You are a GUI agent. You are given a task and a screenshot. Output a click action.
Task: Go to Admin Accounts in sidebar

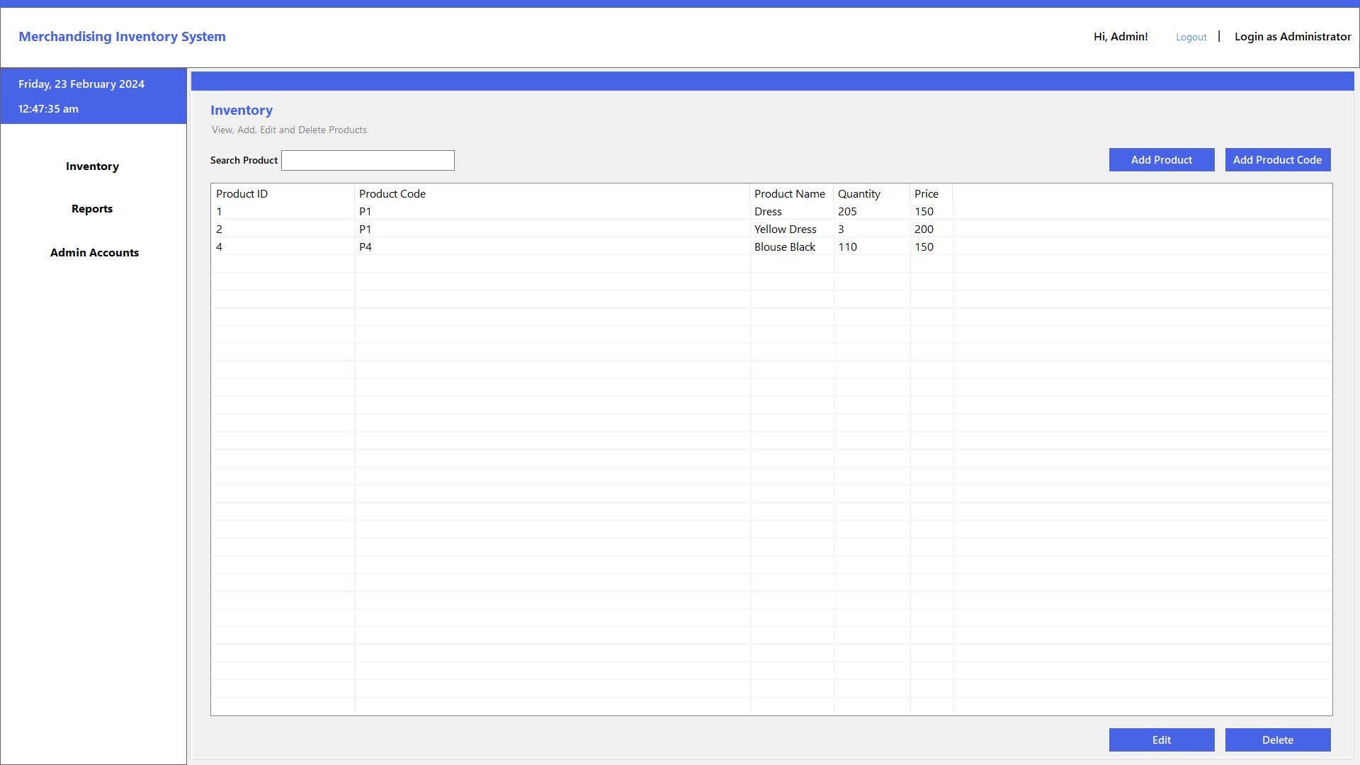(94, 253)
